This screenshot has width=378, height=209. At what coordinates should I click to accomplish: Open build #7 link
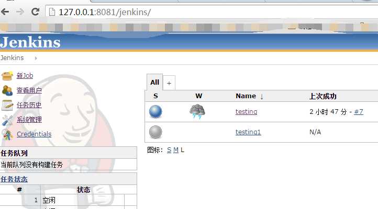tap(359, 112)
